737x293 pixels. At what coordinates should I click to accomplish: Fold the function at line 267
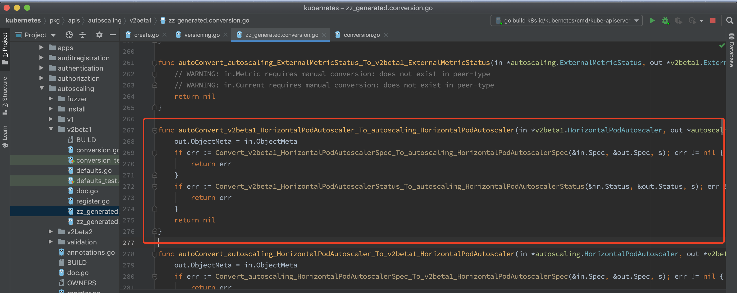(155, 130)
